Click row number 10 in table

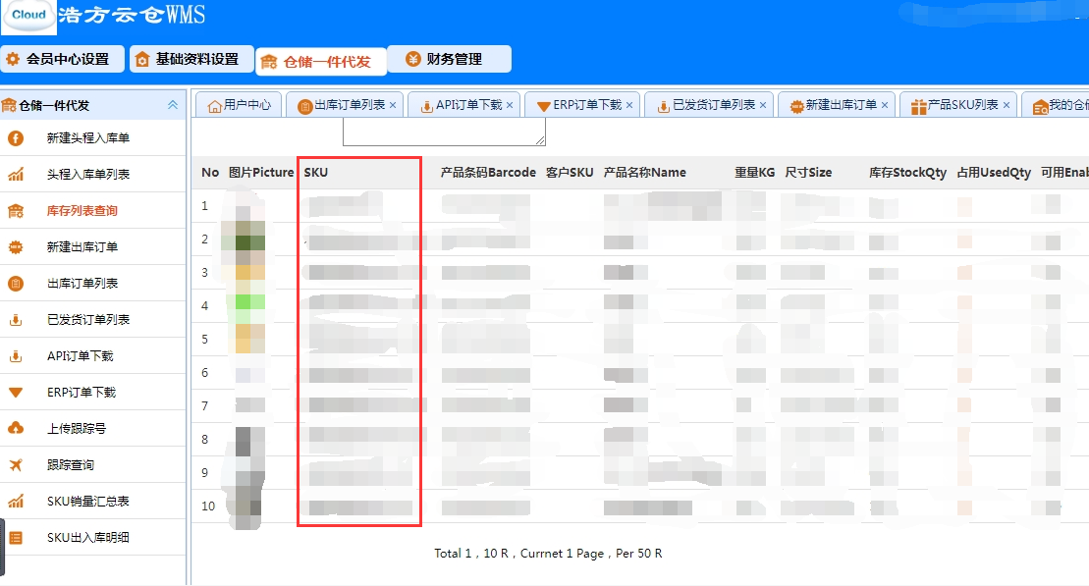point(208,506)
